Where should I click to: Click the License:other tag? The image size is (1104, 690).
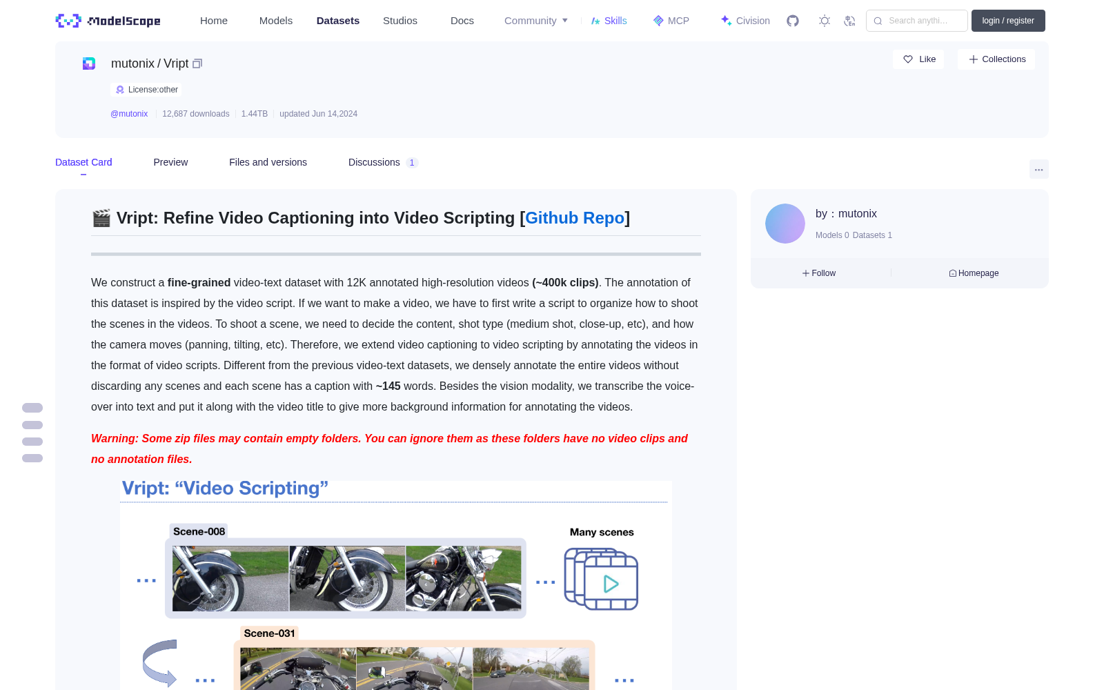tap(147, 90)
